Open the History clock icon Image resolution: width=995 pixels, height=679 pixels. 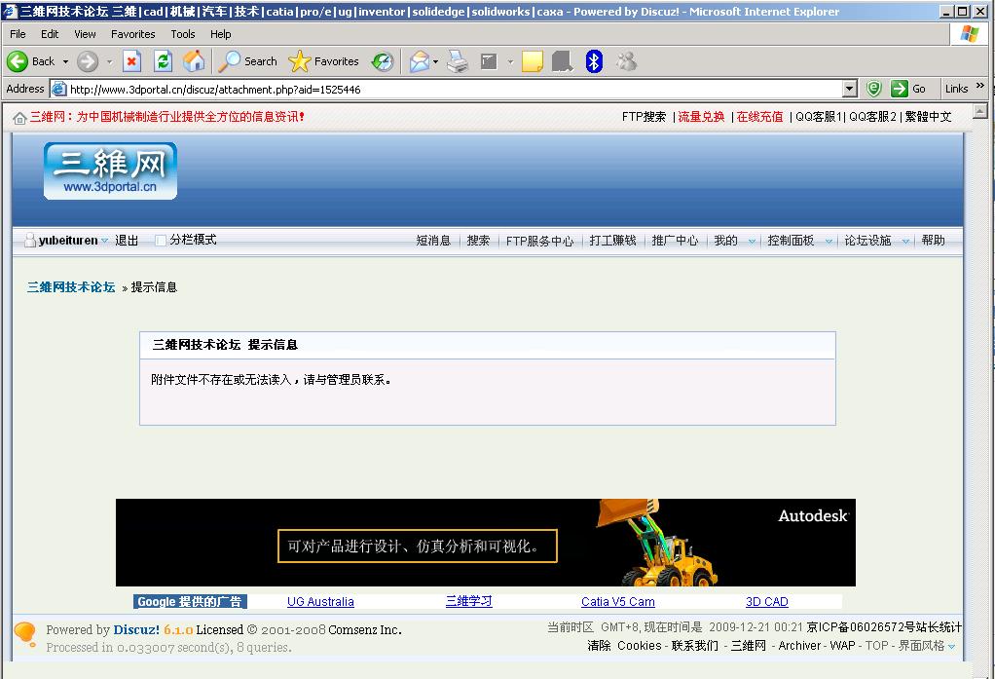[x=382, y=61]
